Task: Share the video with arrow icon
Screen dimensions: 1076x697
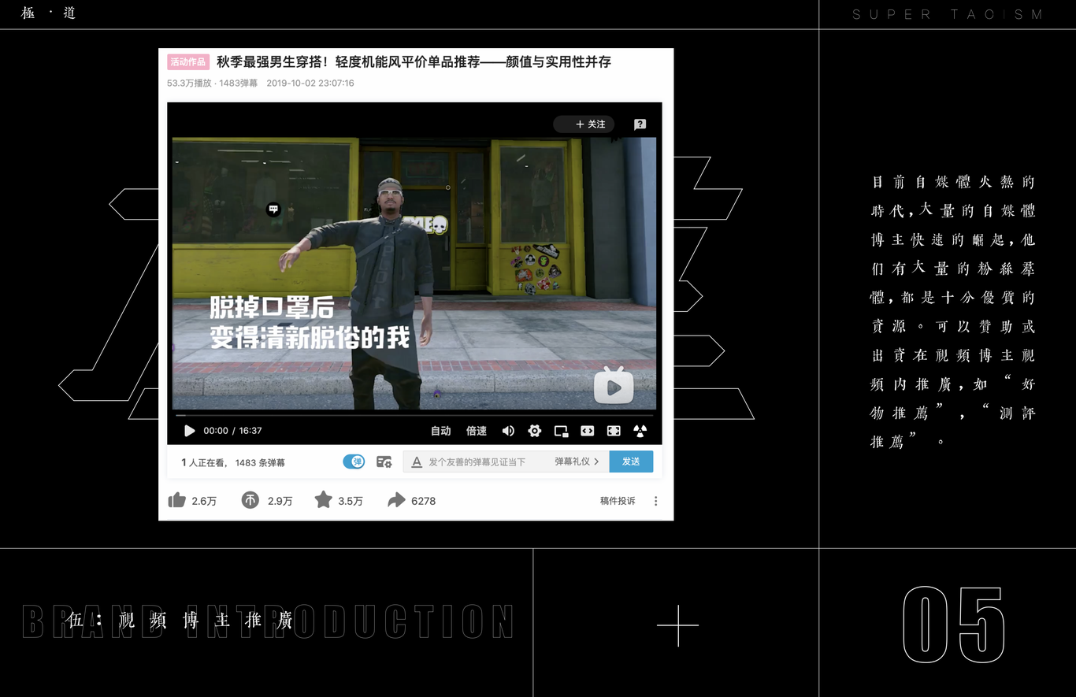Action: coord(396,500)
